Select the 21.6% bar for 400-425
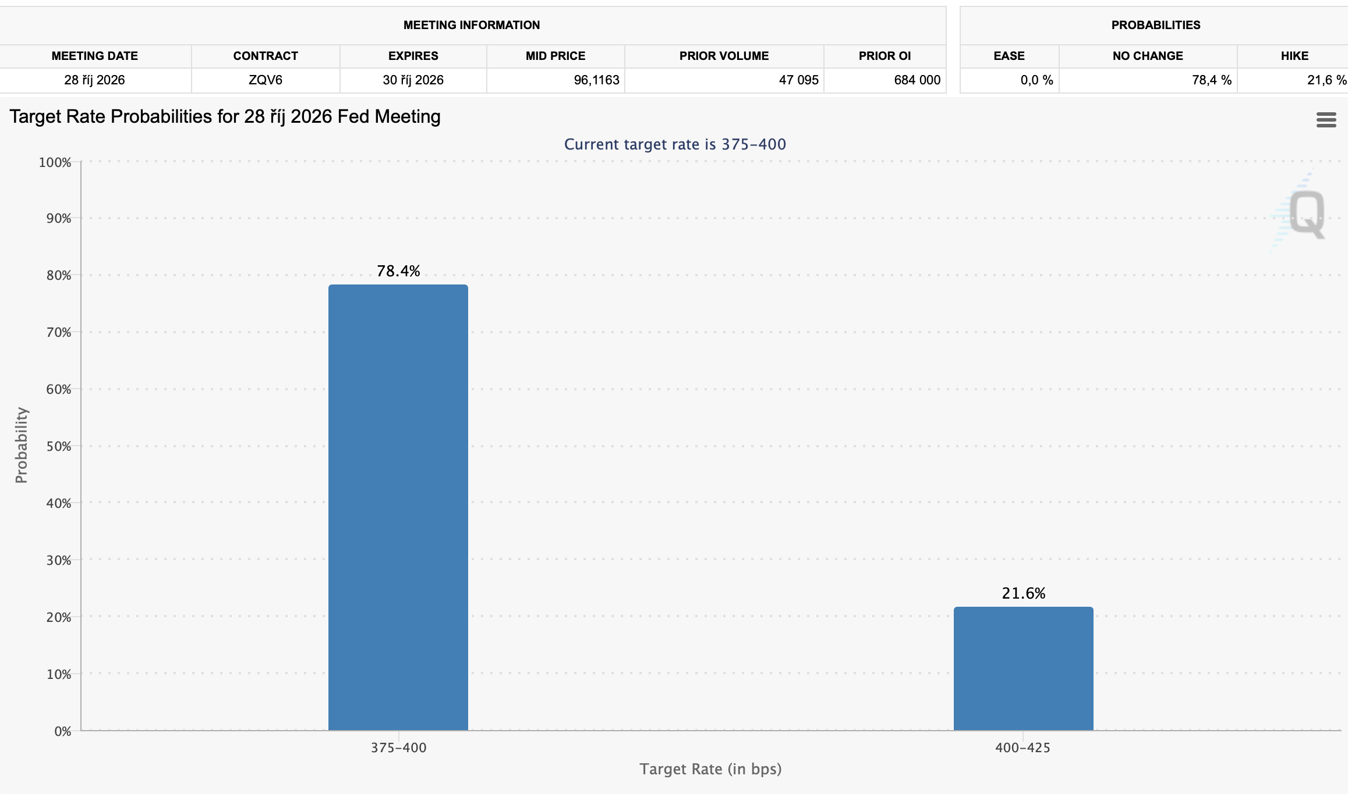 pos(1023,668)
